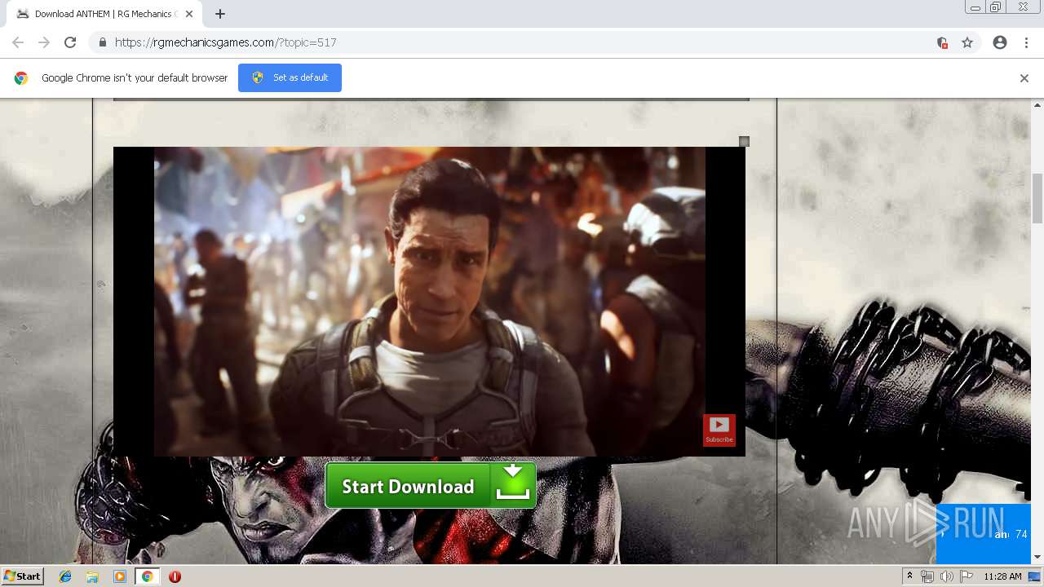Open the blocked content shield icon in address bar
The image size is (1044, 587).
pos(942,42)
